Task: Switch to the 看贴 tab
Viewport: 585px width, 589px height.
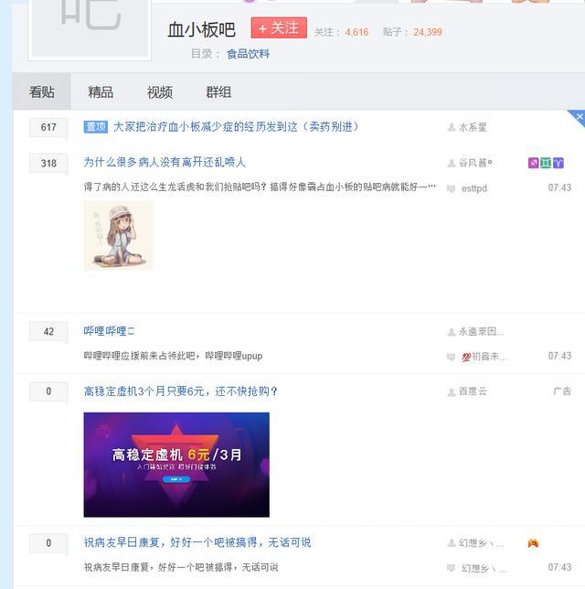Action: point(42,91)
